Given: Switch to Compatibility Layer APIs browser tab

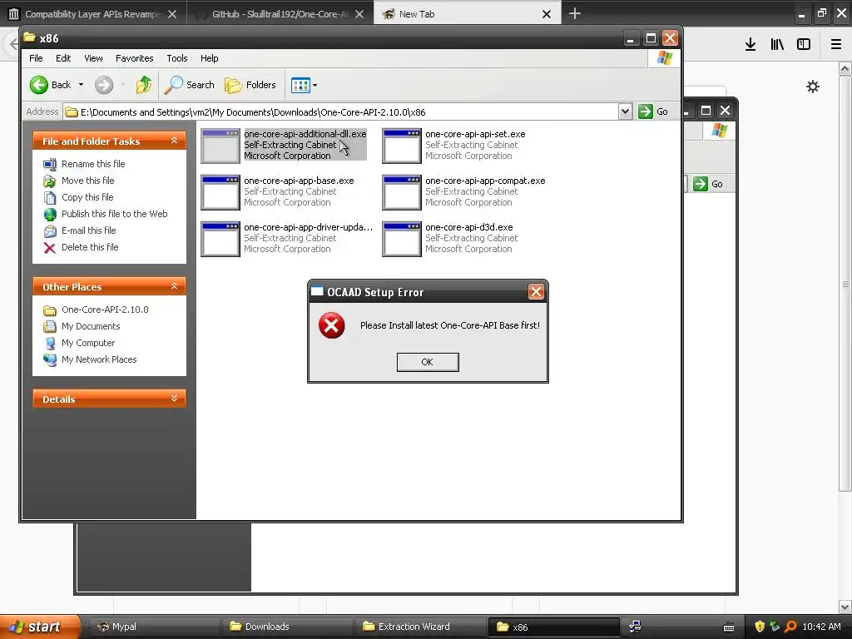Looking at the screenshot, I should (92, 14).
